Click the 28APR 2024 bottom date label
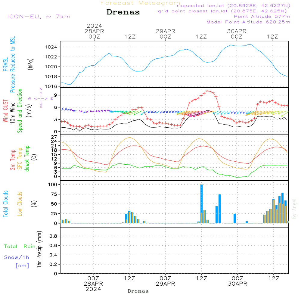The width and height of the screenshot is (301, 301). tap(93, 287)
